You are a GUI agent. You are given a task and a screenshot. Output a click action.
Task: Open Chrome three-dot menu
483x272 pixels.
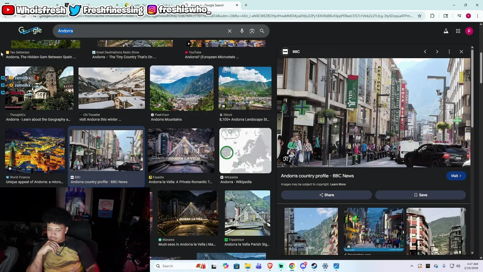click(477, 16)
